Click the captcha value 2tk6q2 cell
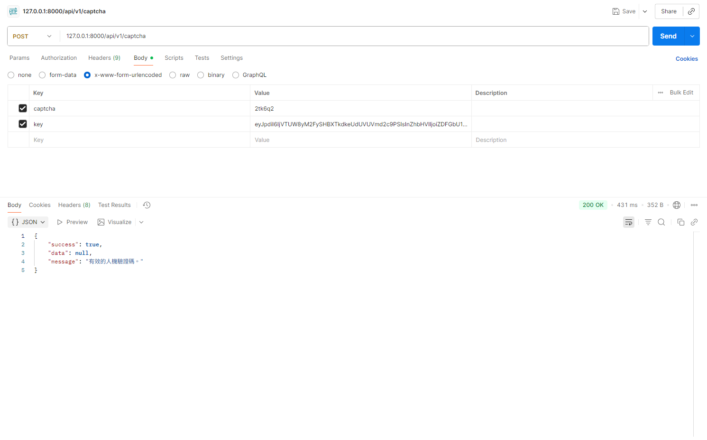Image resolution: width=707 pixels, height=440 pixels. (x=361, y=108)
